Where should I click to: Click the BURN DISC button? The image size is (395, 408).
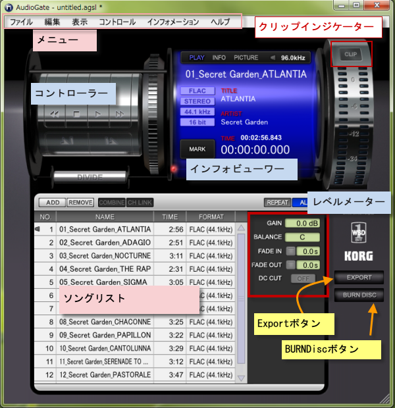pos(359,295)
